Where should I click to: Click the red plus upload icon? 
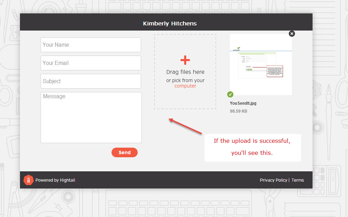coord(185,60)
